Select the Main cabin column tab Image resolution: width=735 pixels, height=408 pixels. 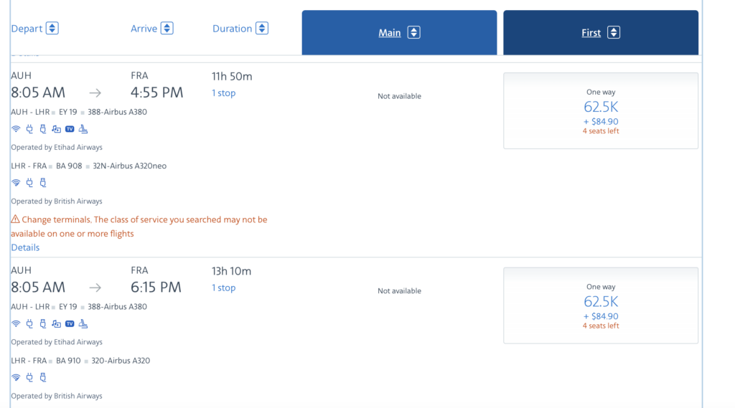(x=390, y=32)
